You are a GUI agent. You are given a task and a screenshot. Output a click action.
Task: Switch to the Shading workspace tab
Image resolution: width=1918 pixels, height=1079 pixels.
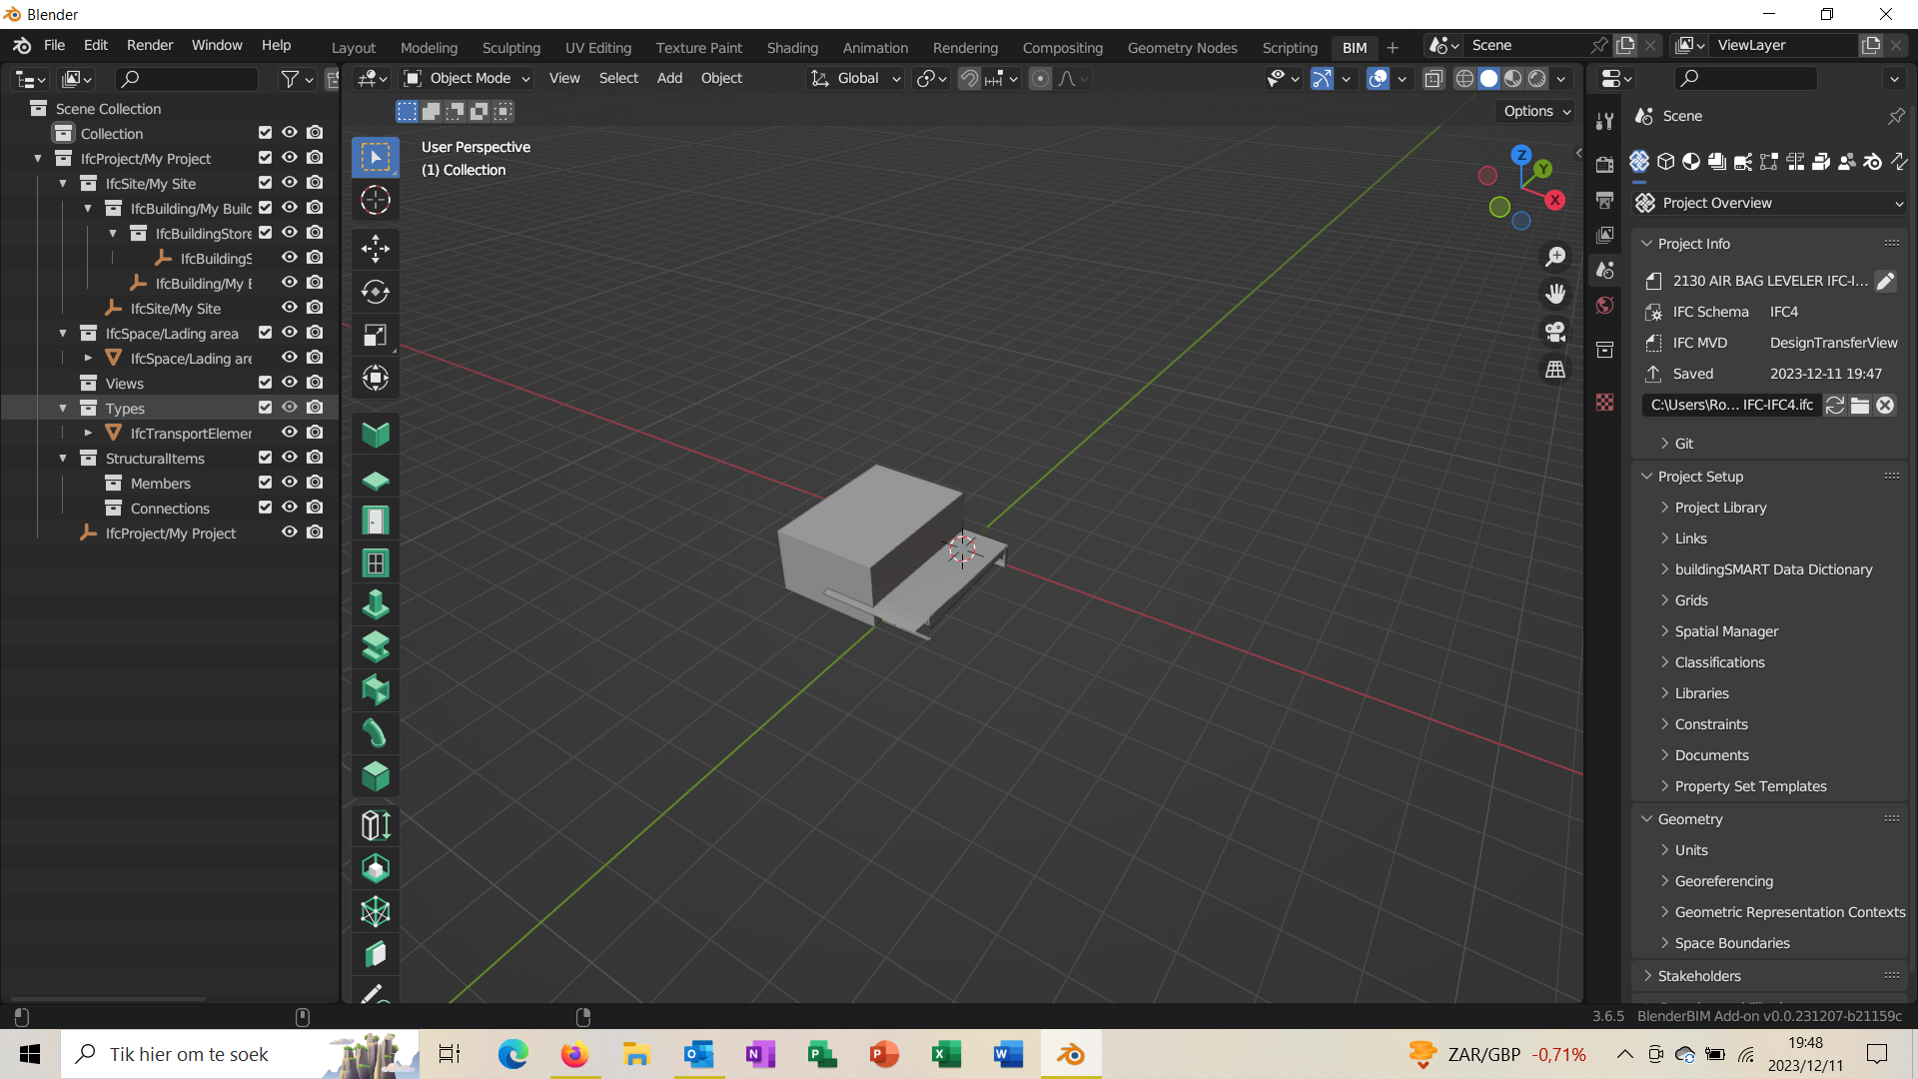point(792,48)
